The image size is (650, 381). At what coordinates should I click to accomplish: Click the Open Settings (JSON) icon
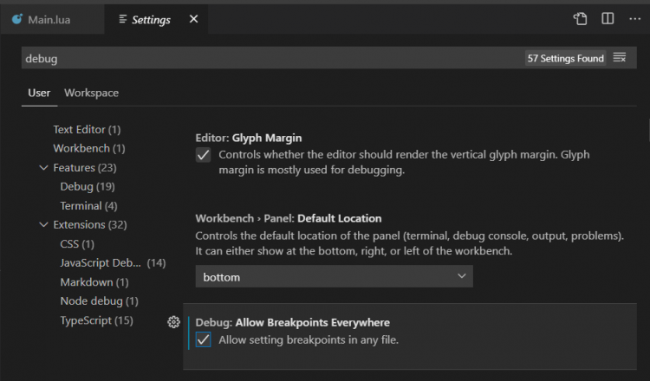pos(581,18)
